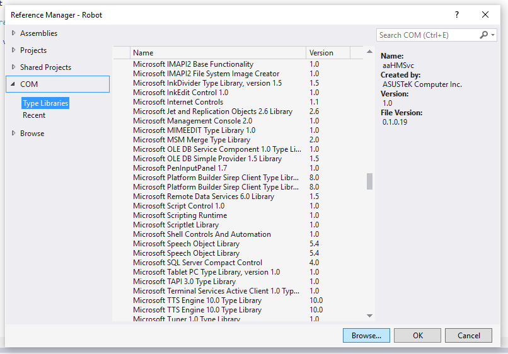The height and width of the screenshot is (354, 508).
Task: Select Microsoft OLE DB Service Component row
Action: tap(238, 149)
